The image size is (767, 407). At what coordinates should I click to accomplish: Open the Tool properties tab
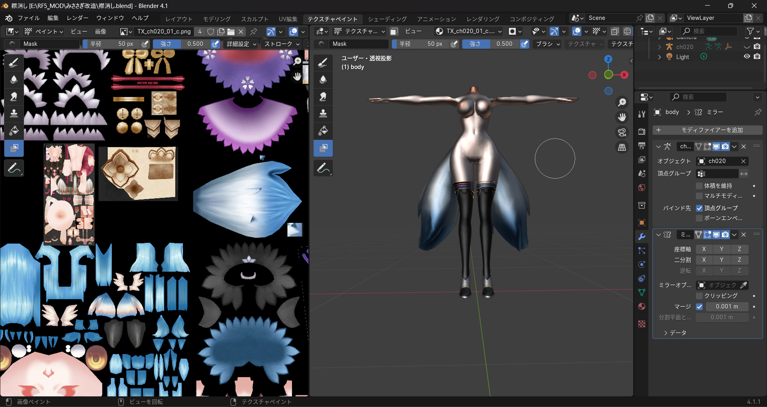[642, 114]
